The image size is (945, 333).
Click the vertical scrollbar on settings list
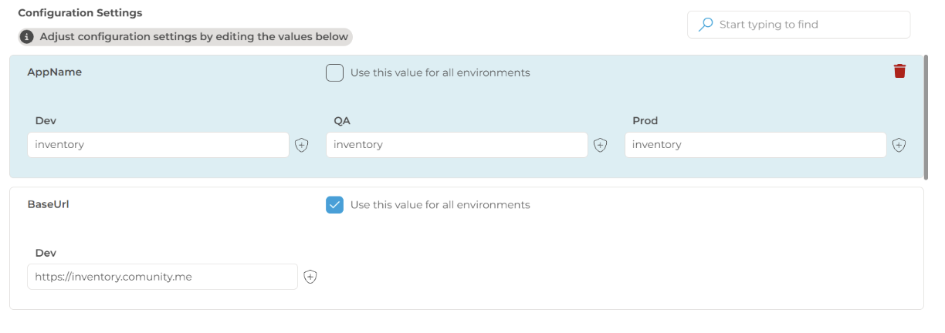(x=926, y=116)
